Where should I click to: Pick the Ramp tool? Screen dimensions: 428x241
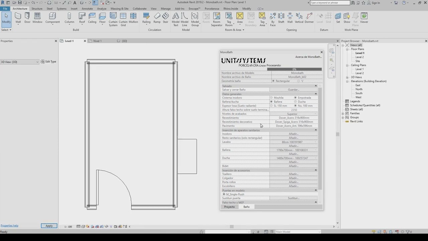pos(157,18)
